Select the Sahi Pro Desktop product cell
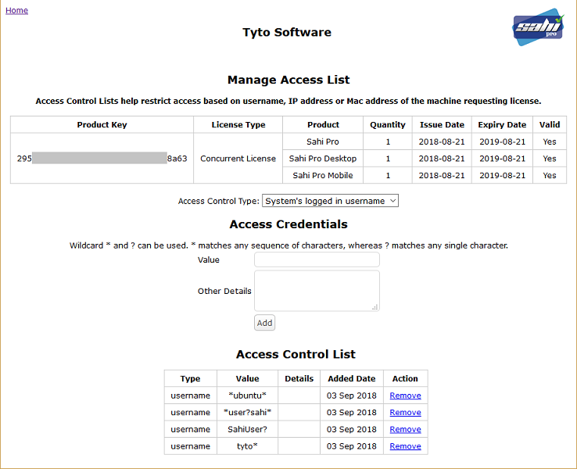This screenshot has height=469, width=577. pos(323,159)
